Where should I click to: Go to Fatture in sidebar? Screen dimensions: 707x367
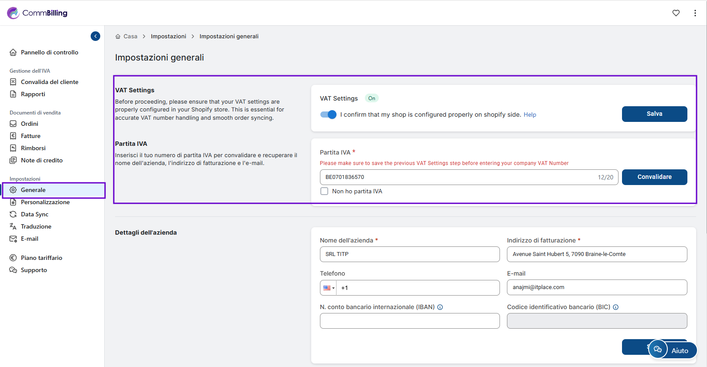31,136
